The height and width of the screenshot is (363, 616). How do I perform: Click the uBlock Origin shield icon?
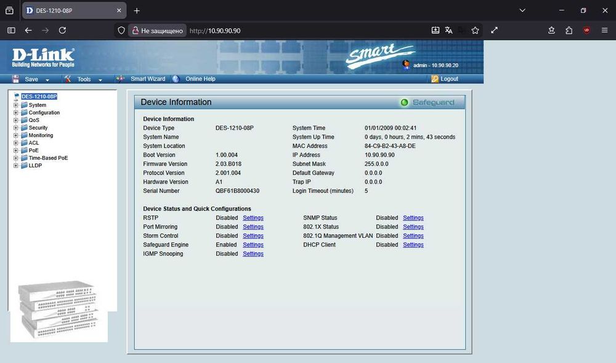[x=586, y=30]
